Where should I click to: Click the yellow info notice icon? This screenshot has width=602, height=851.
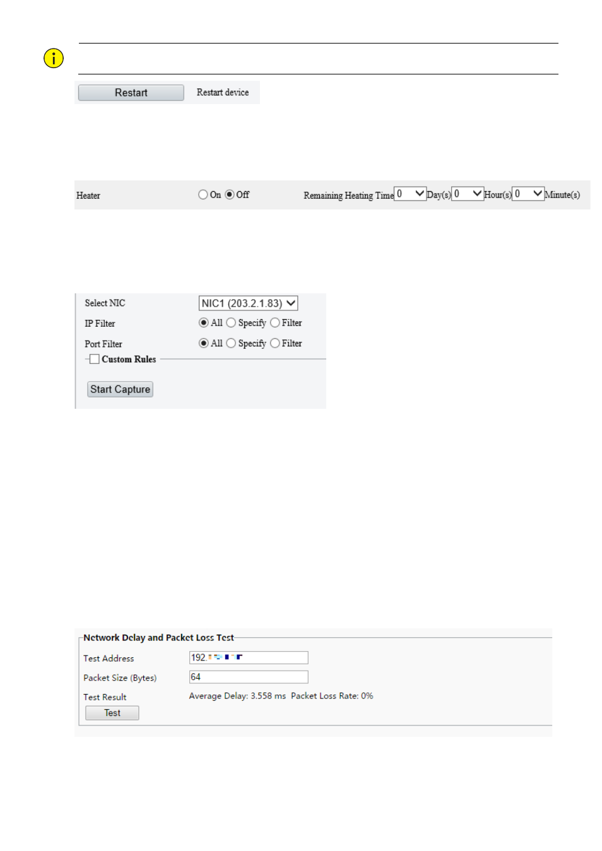coord(54,59)
